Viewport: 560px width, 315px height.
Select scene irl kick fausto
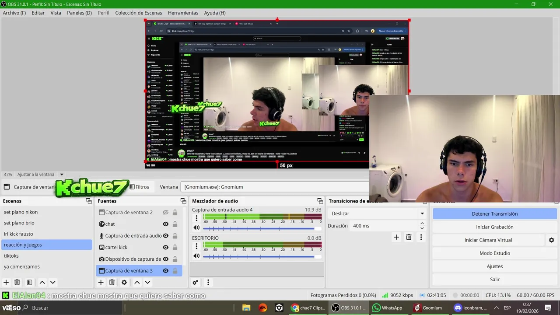click(47, 234)
